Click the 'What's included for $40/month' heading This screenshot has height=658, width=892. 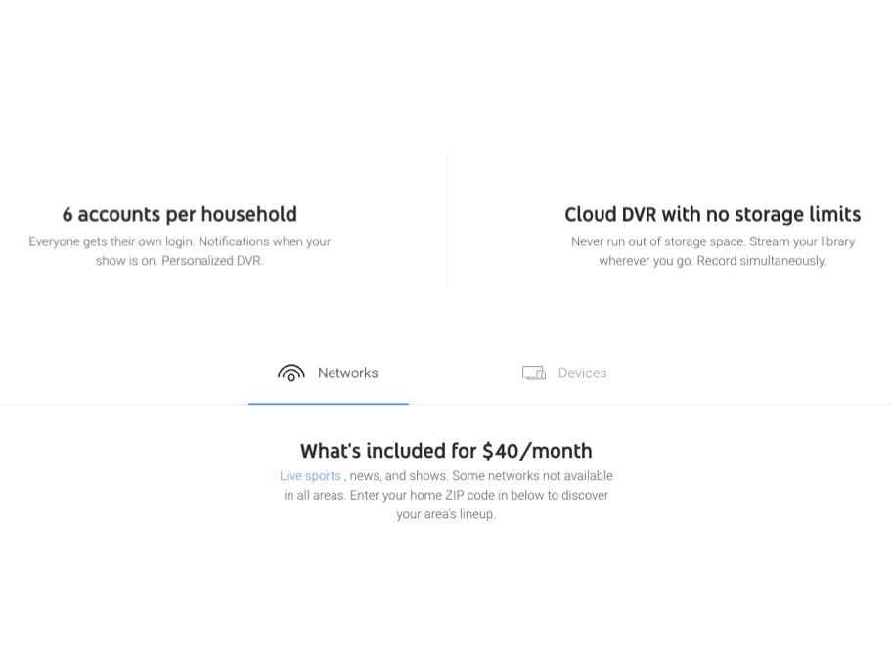click(445, 451)
